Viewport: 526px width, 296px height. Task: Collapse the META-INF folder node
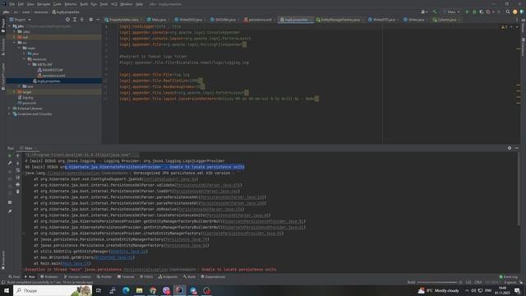[30, 64]
